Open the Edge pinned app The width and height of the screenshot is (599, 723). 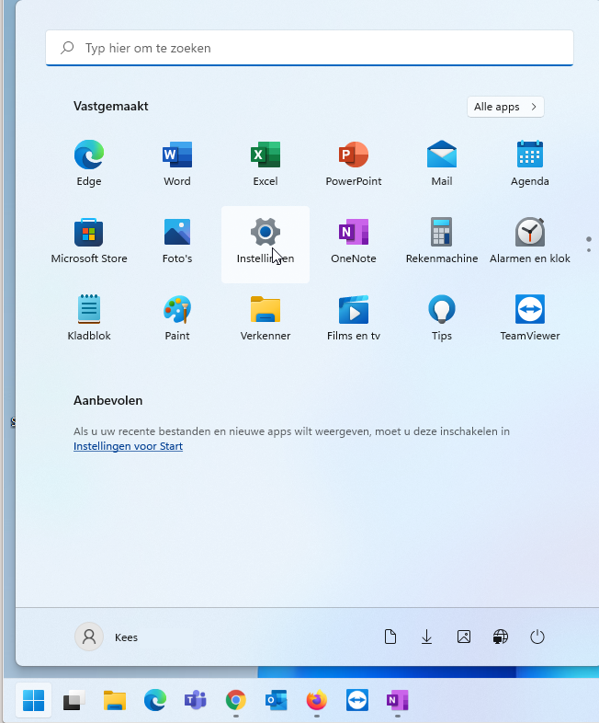[x=89, y=163]
